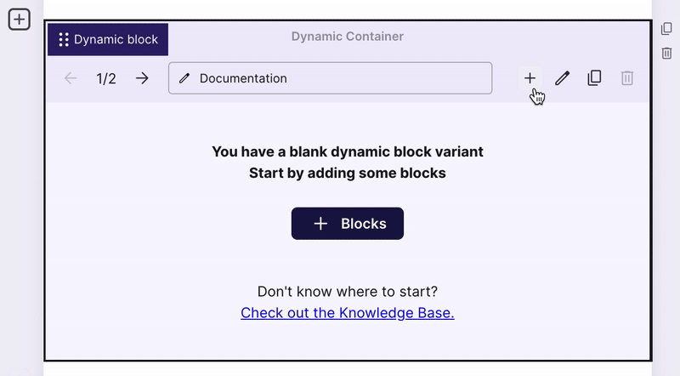Click the blank dynamic block variant heading
680x376 pixels.
pyautogui.click(x=348, y=151)
